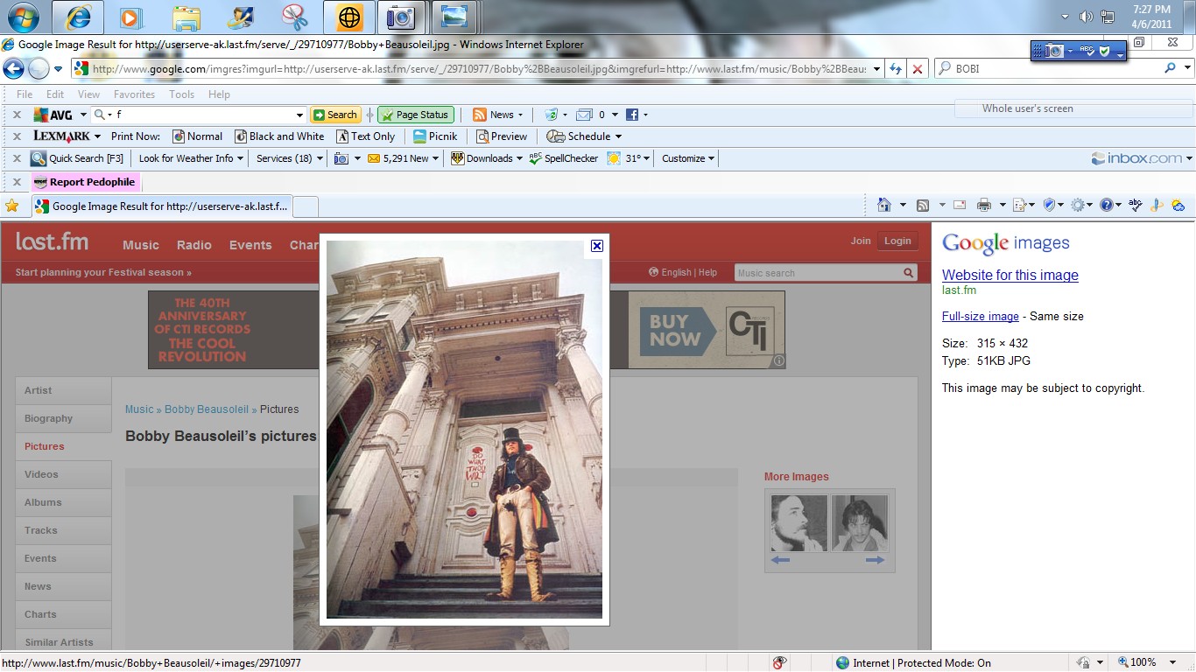Viewport: 1196px width, 672px height.
Task: Click the 'Website for this image' link
Action: click(1010, 275)
